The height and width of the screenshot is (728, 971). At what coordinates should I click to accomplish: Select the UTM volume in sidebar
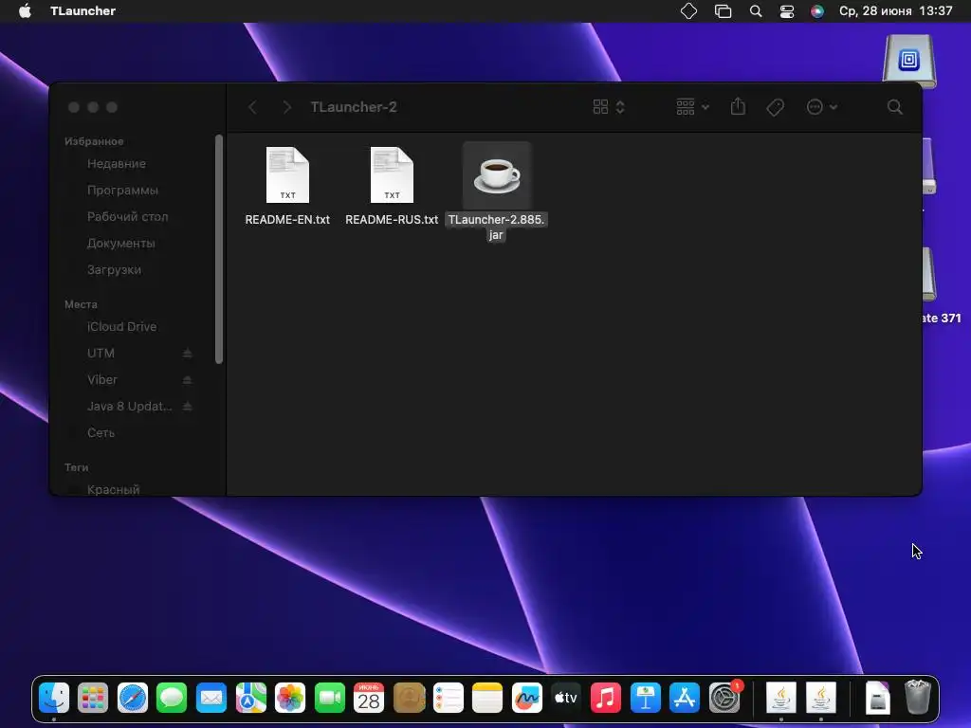coord(101,353)
